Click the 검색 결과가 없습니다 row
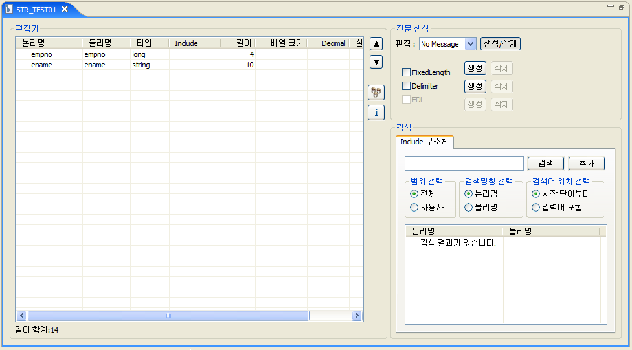This screenshot has width=632, height=350. tap(506, 243)
